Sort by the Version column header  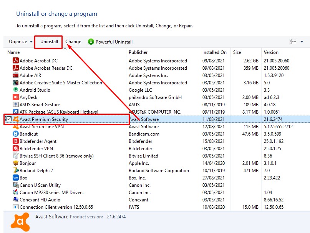click(271, 52)
